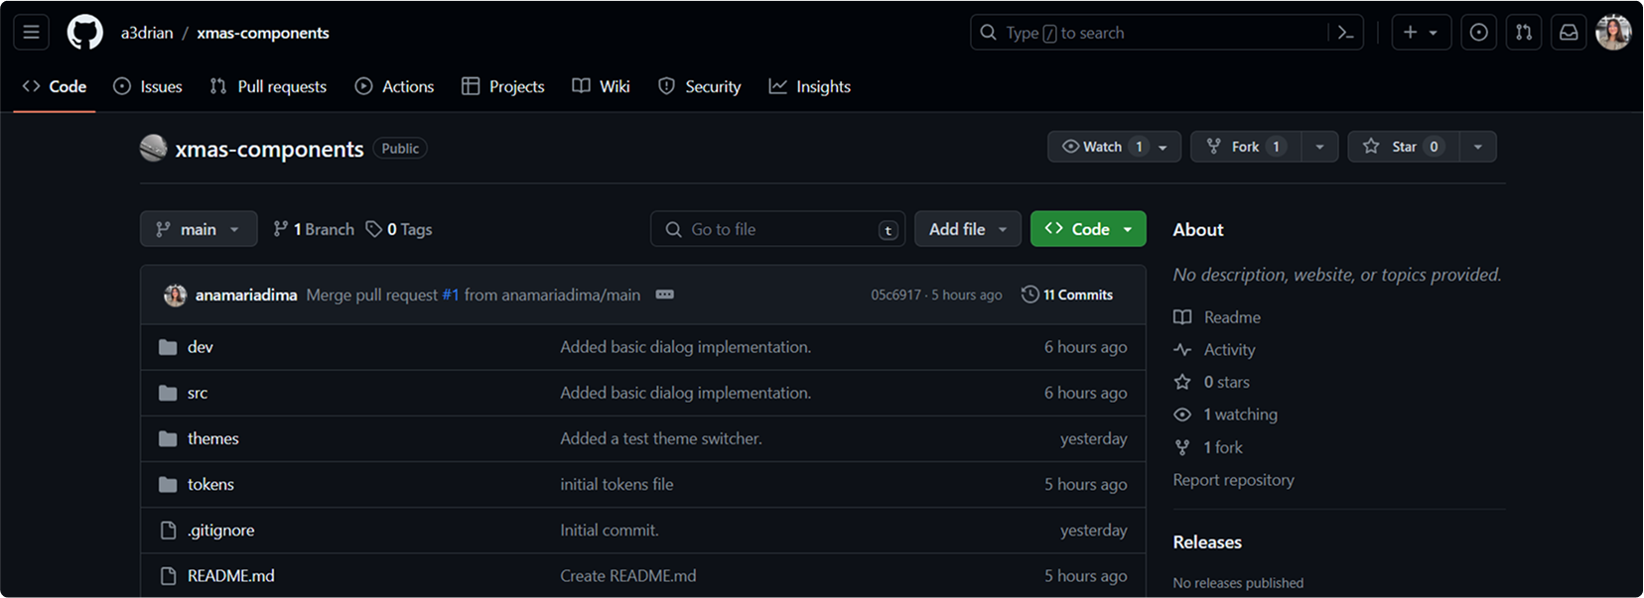Fork this repository
The image size is (1644, 598).
(x=1246, y=147)
